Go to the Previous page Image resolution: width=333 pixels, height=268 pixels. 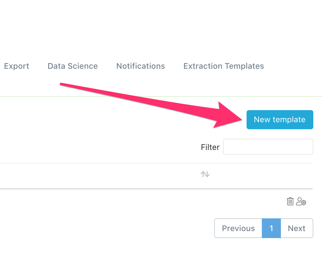(x=238, y=228)
